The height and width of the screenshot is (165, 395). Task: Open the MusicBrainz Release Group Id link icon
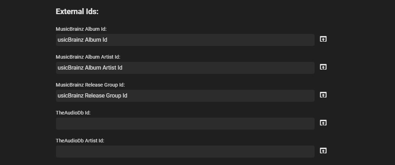point(323,95)
